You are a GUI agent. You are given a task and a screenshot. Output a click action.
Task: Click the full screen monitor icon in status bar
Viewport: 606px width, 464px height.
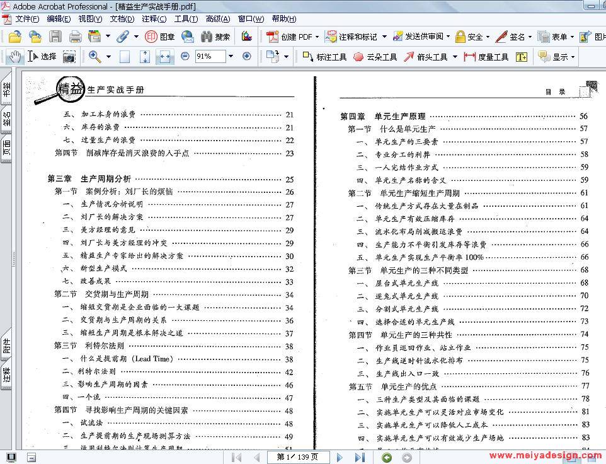(x=11, y=458)
